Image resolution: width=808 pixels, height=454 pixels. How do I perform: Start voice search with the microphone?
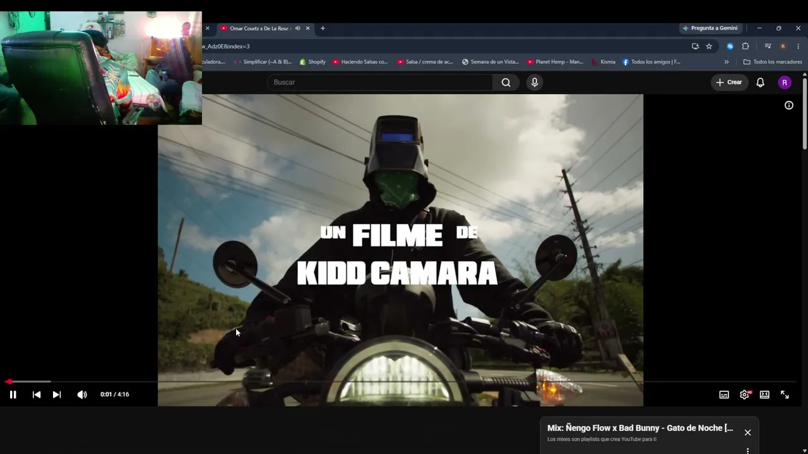click(535, 83)
